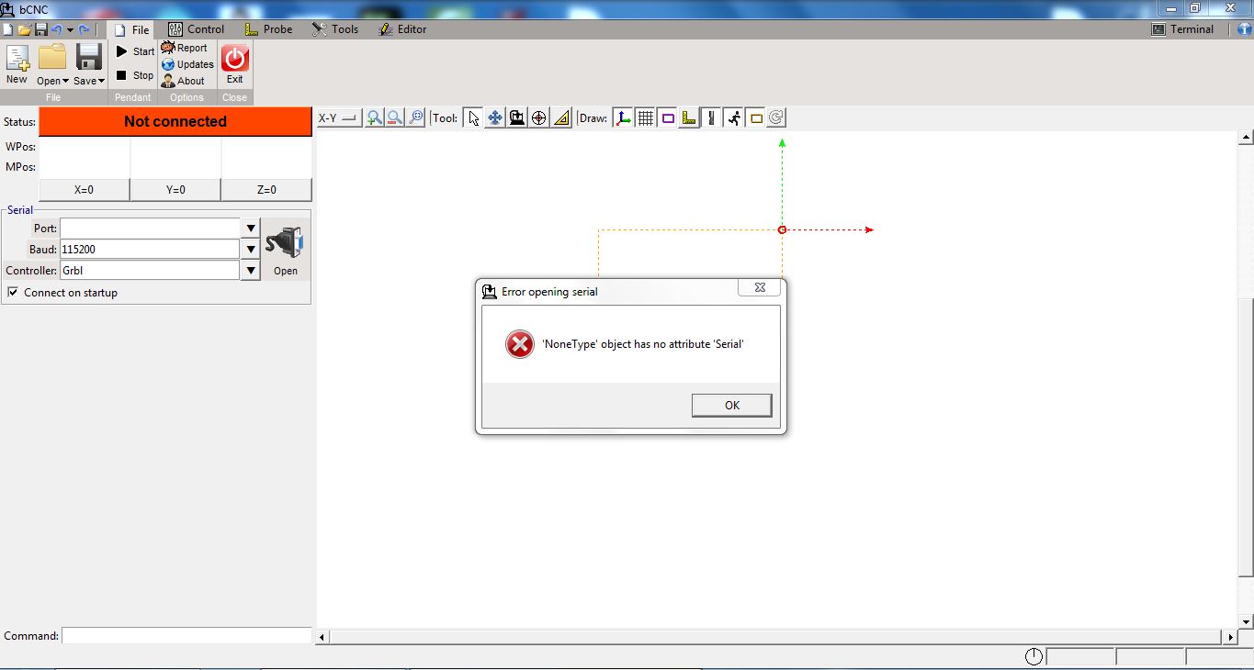The image size is (1254, 670).
Task: Expand the Baud rate dropdown arrow
Action: [251, 249]
